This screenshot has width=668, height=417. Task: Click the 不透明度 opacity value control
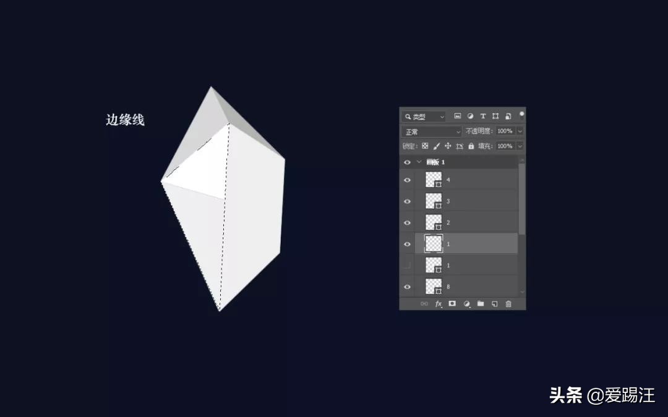click(505, 131)
